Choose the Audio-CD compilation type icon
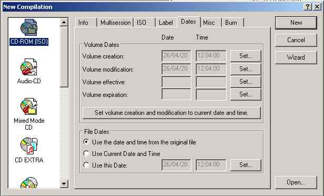Image resolution: width=324 pixels, height=196 pixels. (x=29, y=66)
